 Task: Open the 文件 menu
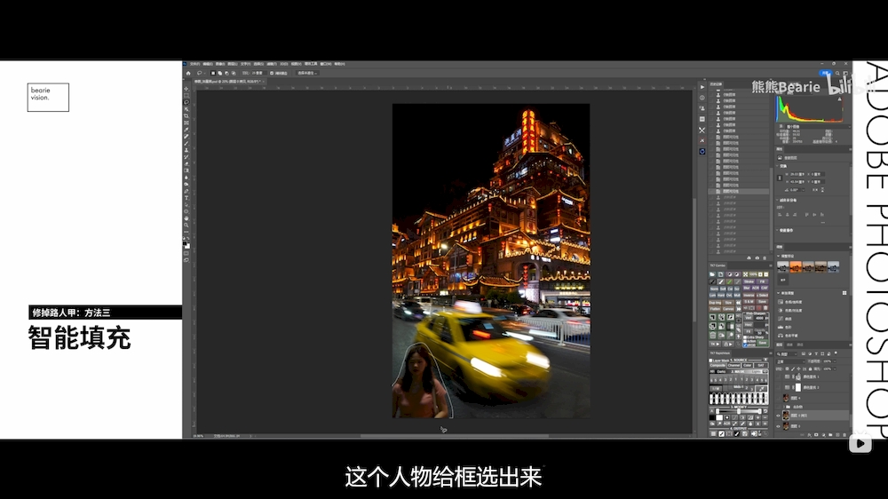pos(194,64)
